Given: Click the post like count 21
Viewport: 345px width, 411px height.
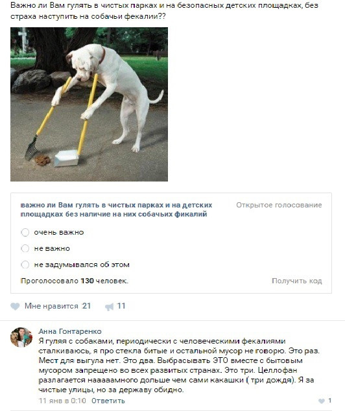Looking at the screenshot, I should [86, 306].
